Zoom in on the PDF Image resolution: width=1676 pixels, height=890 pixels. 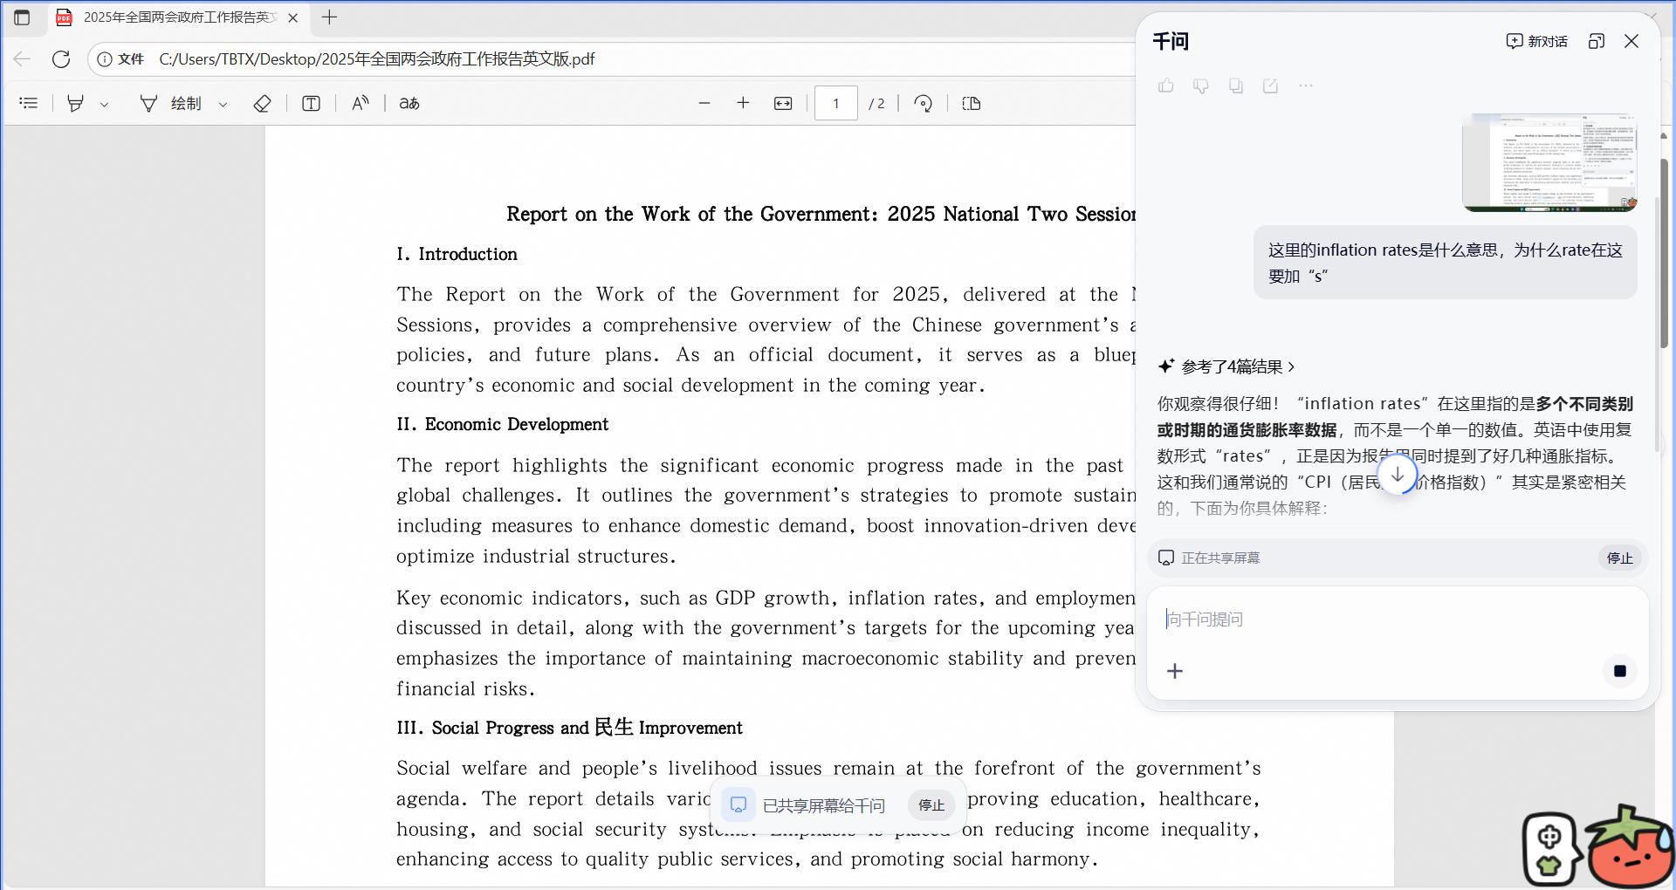(x=743, y=104)
